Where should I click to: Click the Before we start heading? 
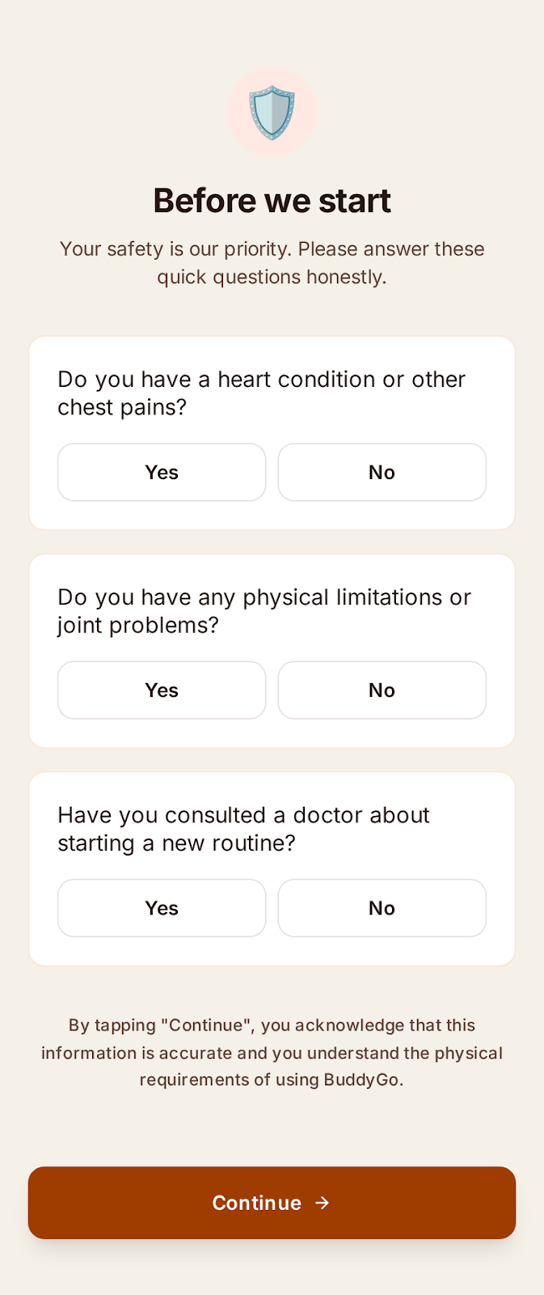[272, 201]
